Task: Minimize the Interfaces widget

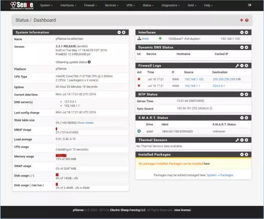Action: 242,32
